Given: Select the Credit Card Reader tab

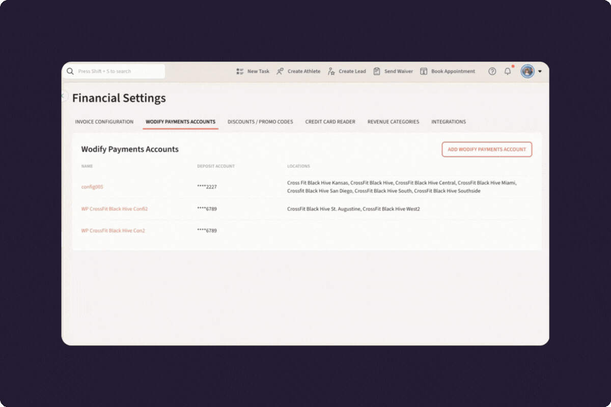Looking at the screenshot, I should pyautogui.click(x=330, y=122).
